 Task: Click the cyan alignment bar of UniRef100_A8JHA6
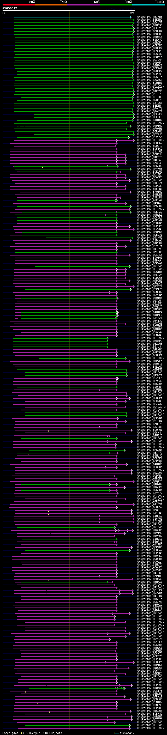point(73,17)
